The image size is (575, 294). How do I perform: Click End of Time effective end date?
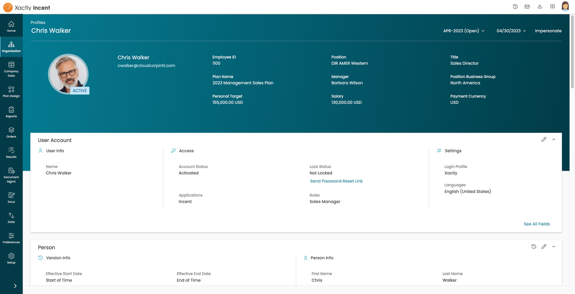point(189,280)
